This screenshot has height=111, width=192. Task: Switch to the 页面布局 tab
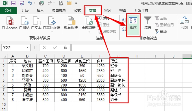tap(59, 11)
